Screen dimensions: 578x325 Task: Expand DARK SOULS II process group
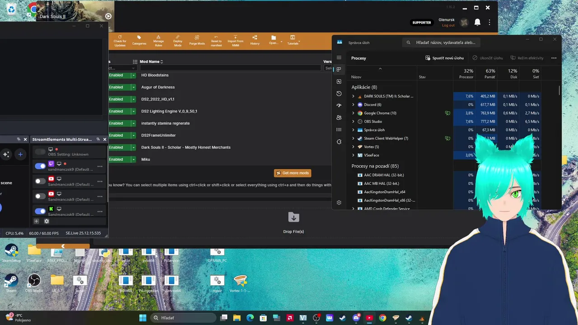click(353, 96)
